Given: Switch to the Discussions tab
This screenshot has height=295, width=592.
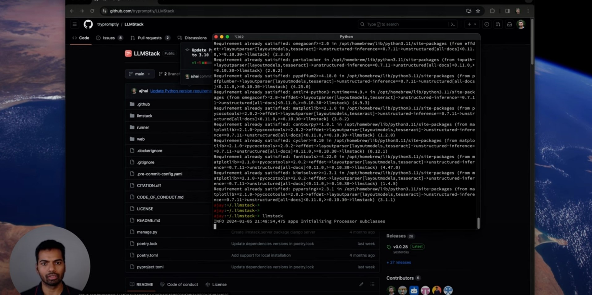Looking at the screenshot, I should [x=192, y=38].
